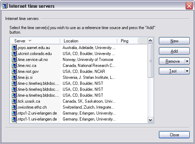195x144 pixels.
Task: Click the utcnist.colorado.edu server icon
Action: [x=14, y=54]
